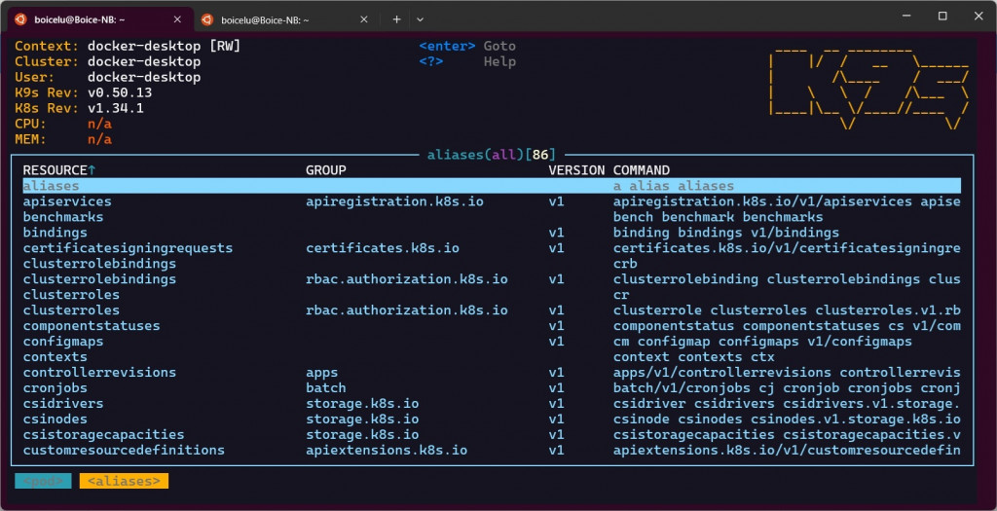Select the componentstatuses resource row

[x=492, y=326]
